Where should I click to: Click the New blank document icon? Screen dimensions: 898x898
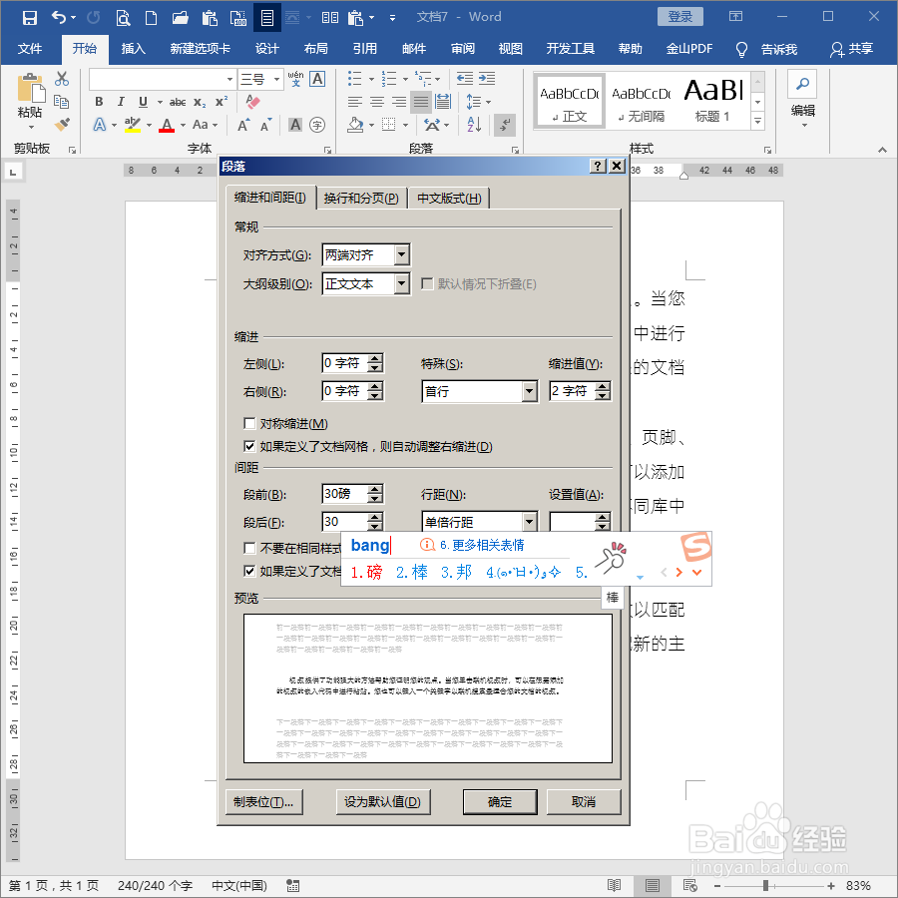point(152,18)
